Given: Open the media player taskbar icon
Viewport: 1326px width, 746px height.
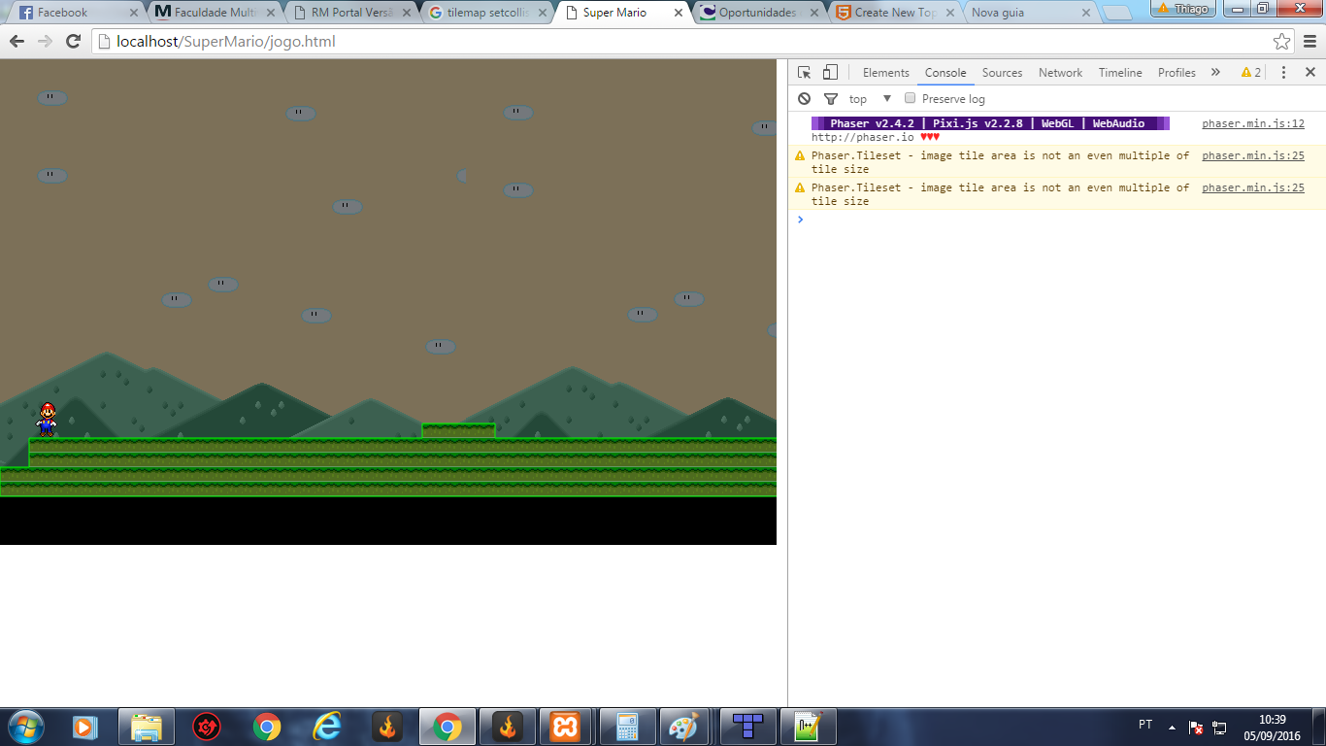Looking at the screenshot, I should pos(85,726).
